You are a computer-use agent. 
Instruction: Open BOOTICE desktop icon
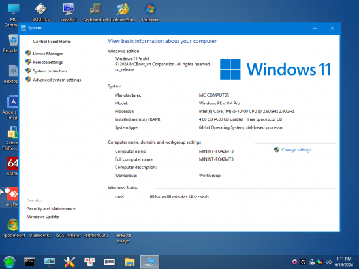coord(40,12)
